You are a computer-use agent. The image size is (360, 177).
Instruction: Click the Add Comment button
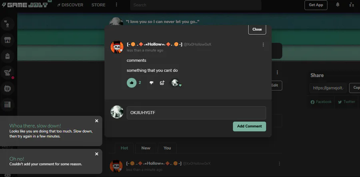(249, 126)
